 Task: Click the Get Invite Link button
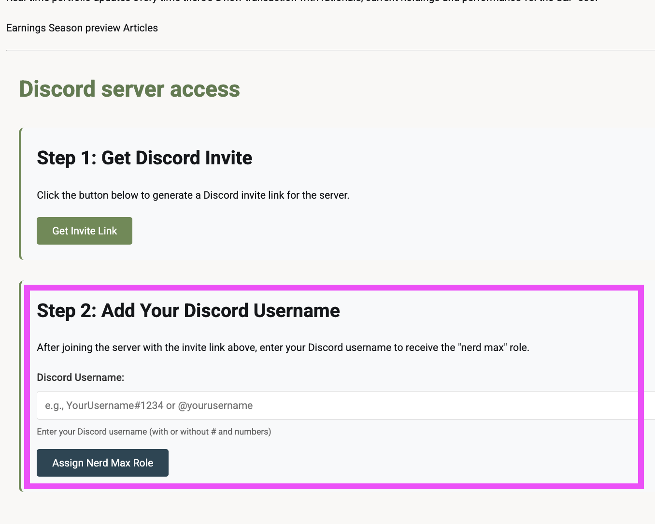(85, 231)
